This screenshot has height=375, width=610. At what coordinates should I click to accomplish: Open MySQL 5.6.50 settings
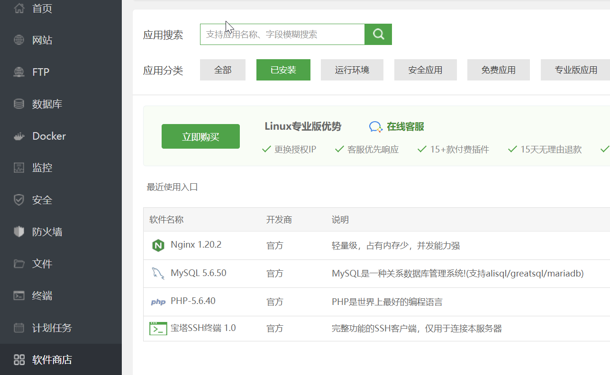(x=199, y=273)
